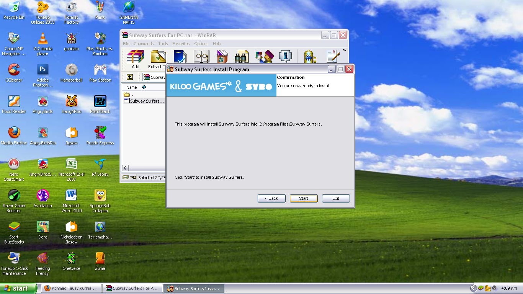Open the Wizard icon in WinRAR toolbar

(x=264, y=56)
